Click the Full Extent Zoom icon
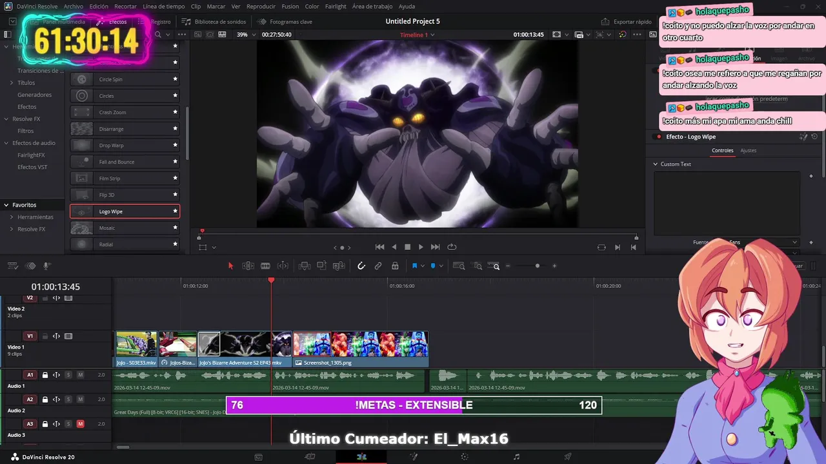This screenshot has width=826, height=464. pyautogui.click(x=459, y=266)
